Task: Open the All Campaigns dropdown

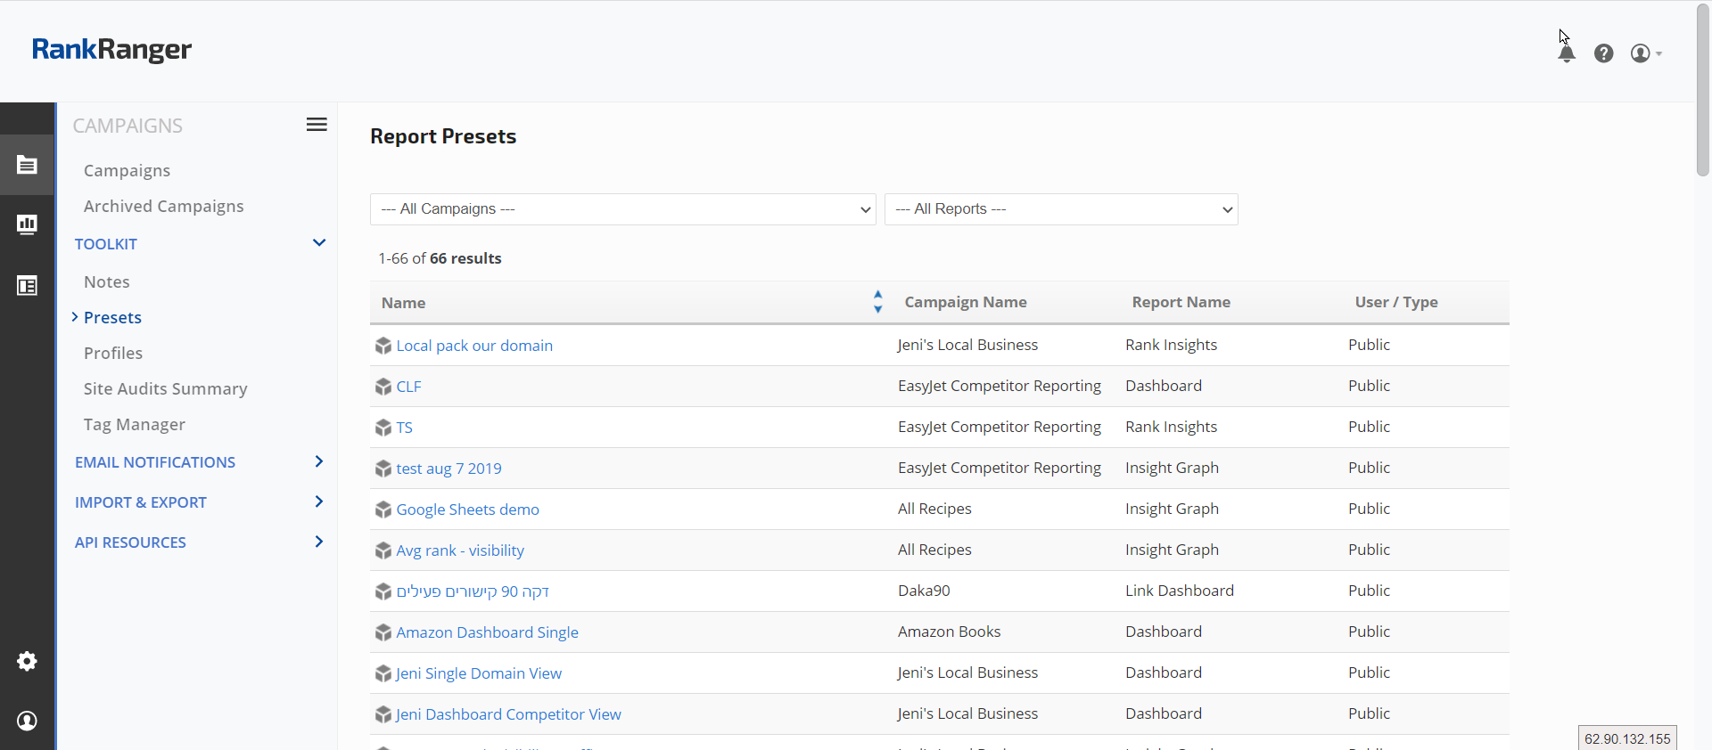Action: click(x=622, y=209)
